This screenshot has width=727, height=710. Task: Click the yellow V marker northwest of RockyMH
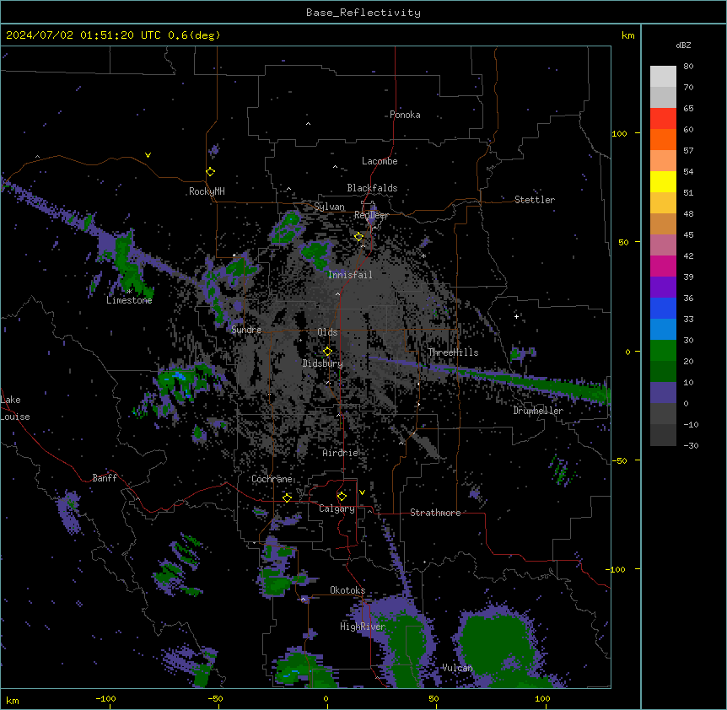tap(148, 155)
